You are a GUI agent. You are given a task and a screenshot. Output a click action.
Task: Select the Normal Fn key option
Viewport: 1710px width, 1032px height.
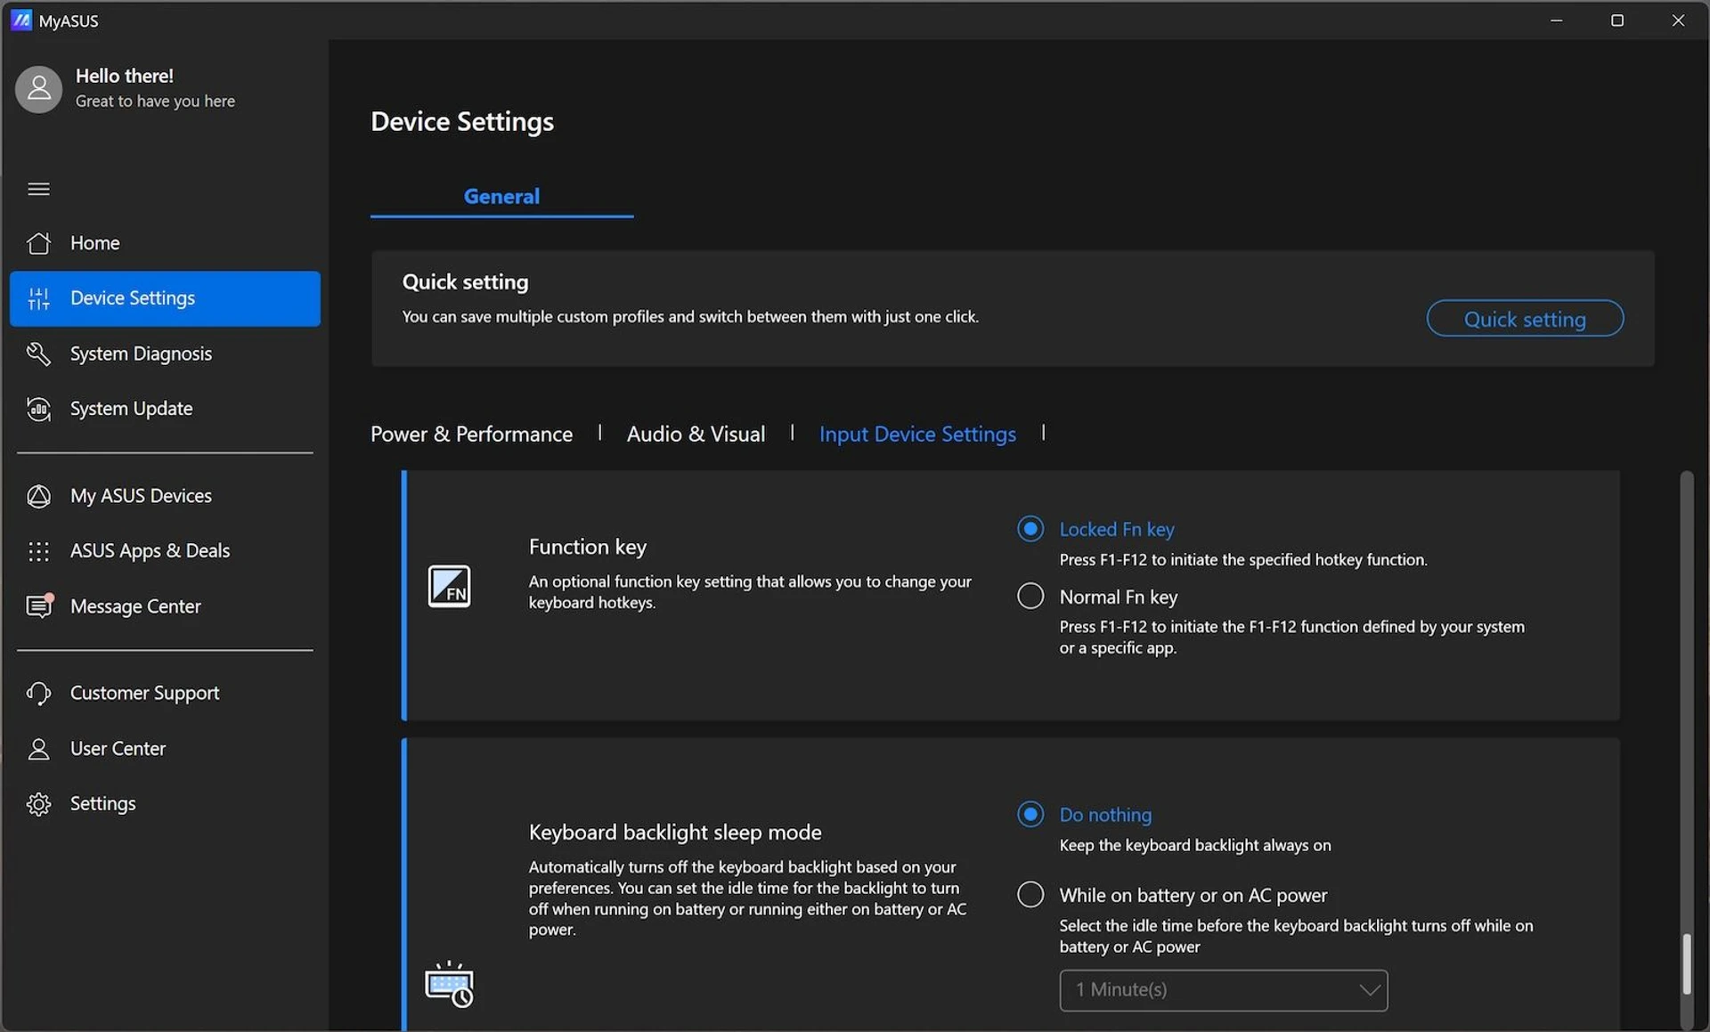pyautogui.click(x=1030, y=596)
